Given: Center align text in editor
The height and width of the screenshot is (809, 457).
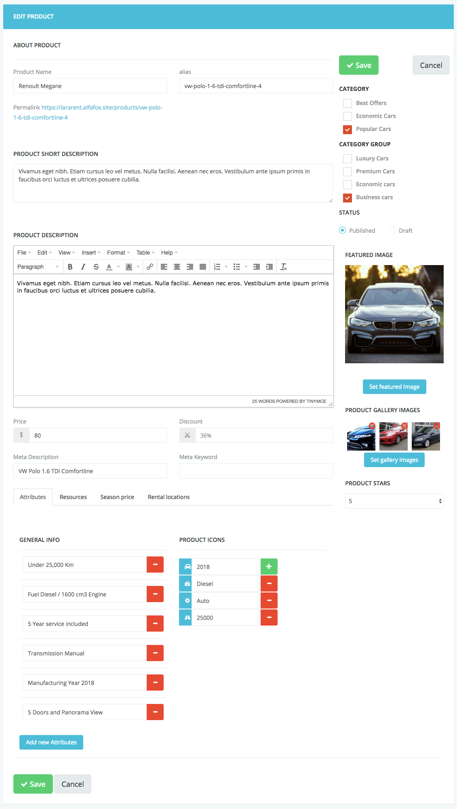Looking at the screenshot, I should pyautogui.click(x=177, y=267).
